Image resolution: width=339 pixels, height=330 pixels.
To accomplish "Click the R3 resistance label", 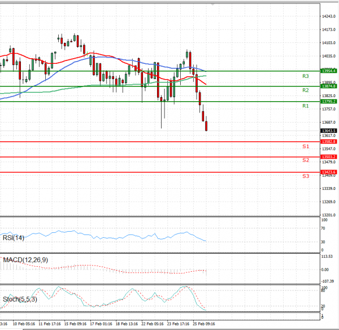I will click(x=305, y=76).
